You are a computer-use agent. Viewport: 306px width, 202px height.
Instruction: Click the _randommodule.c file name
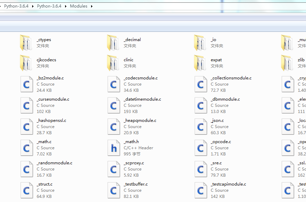(x=54, y=163)
